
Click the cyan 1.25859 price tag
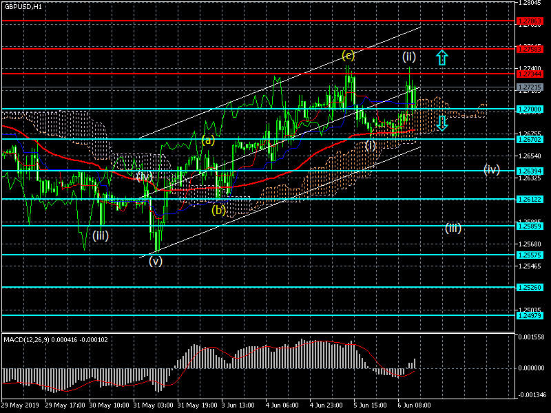coord(530,226)
